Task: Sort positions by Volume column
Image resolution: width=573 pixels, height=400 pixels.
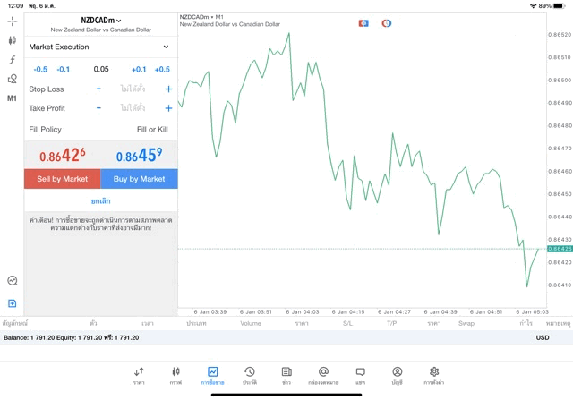Action: (251, 323)
